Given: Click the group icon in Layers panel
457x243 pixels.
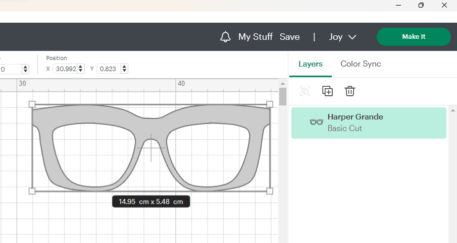Looking at the screenshot, I should click(305, 91).
